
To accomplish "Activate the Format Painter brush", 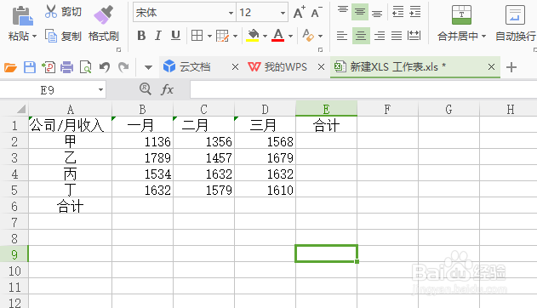I will click(104, 15).
